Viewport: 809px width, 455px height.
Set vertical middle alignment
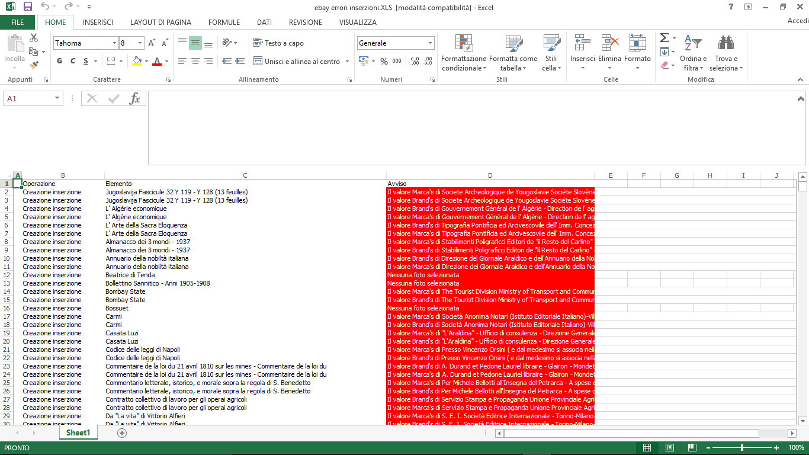(x=195, y=43)
